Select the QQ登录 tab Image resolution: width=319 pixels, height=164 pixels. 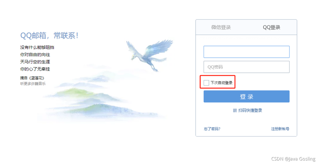pos(271,27)
